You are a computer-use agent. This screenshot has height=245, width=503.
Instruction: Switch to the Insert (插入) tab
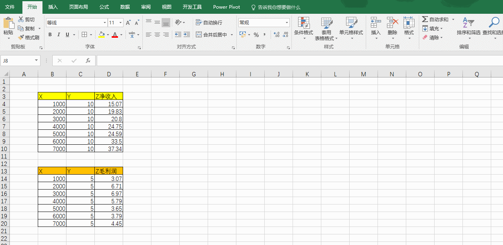point(53,7)
